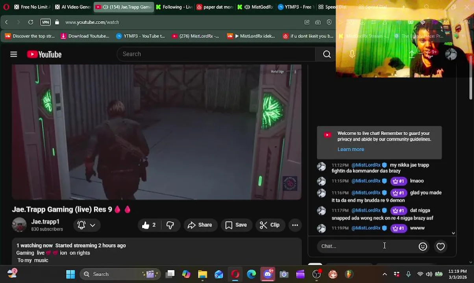The image size is (474, 283).
Task: Open the Windows Start button
Action: click(70, 274)
